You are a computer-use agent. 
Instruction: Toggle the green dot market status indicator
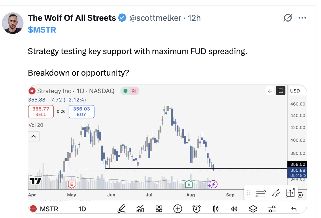125,91
